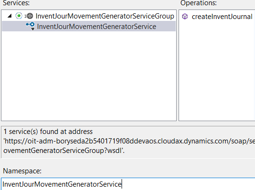
Task: Click the Namespace label
Action: pos(22,171)
